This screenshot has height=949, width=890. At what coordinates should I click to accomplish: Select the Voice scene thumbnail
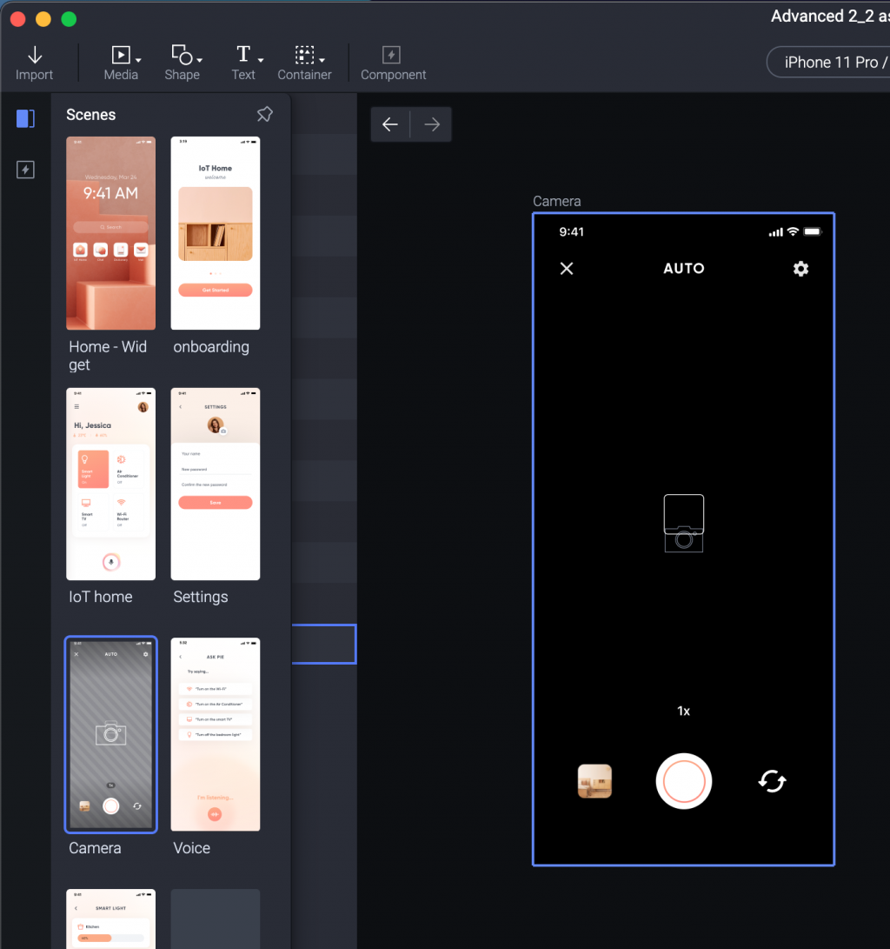pos(216,734)
